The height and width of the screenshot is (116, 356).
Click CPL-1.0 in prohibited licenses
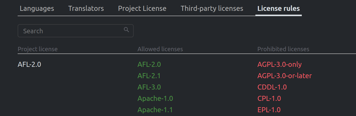tap(269, 99)
